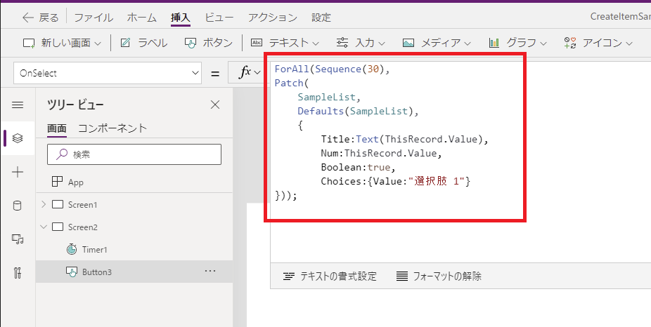
Task: Click the 検索 search field
Action: point(134,154)
